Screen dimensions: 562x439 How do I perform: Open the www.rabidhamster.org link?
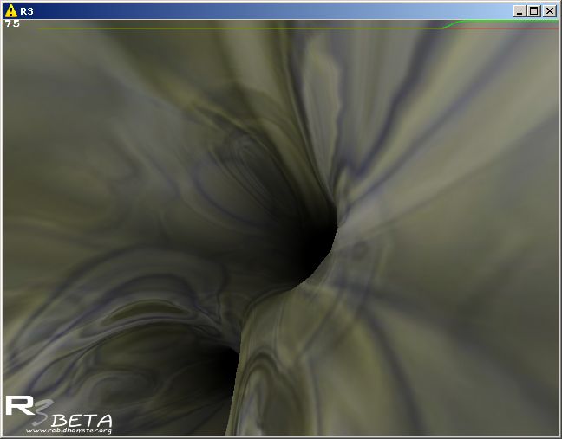tap(69, 429)
